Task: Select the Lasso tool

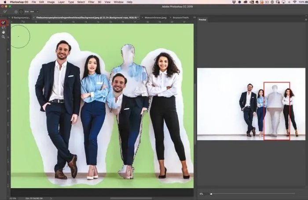Action: click(x=4, y=27)
